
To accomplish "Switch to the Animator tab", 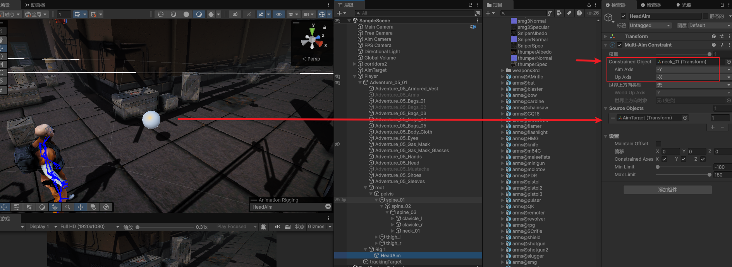I will coord(35,5).
